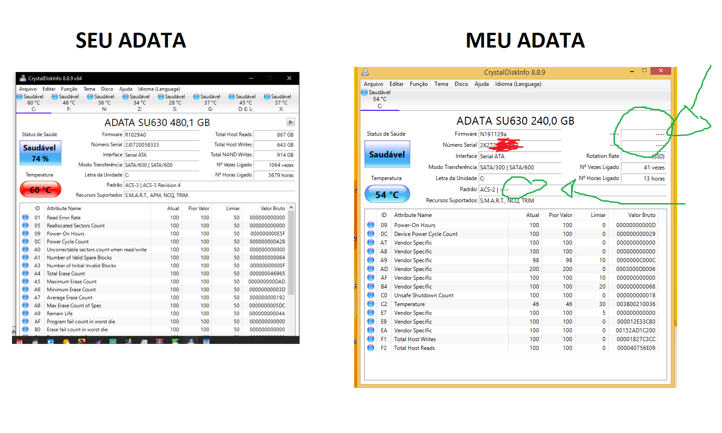Click raw value 000000046965 of Total Erase Count
Image resolution: width=722 pixels, height=433 pixels.
(x=267, y=273)
